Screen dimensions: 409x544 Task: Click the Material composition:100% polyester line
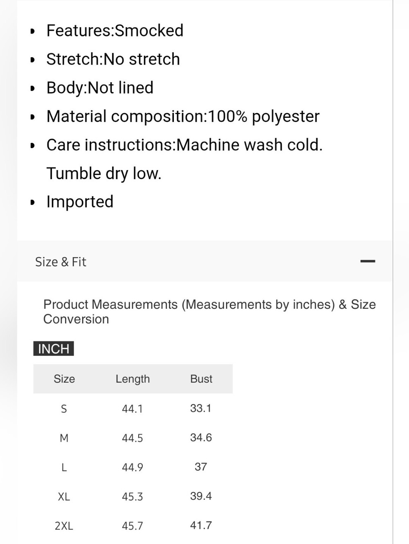(183, 117)
